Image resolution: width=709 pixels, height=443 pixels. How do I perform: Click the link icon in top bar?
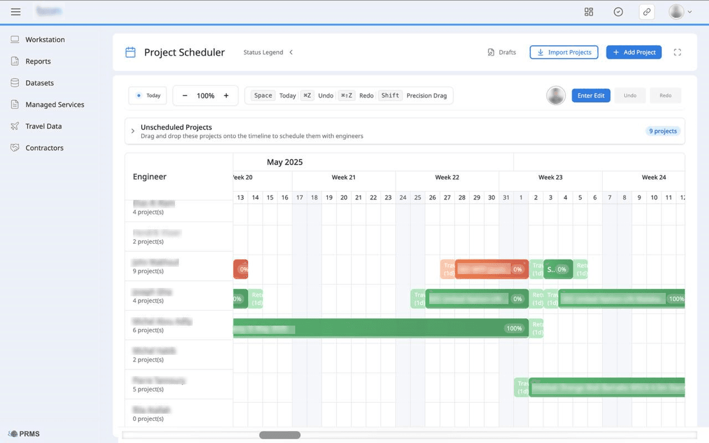(x=646, y=12)
